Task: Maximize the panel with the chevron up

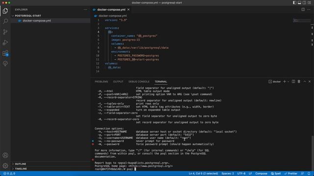Action: [x=305, y=82]
